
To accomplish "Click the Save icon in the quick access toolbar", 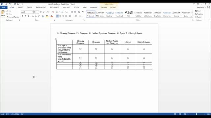I will [x=6, y=4].
